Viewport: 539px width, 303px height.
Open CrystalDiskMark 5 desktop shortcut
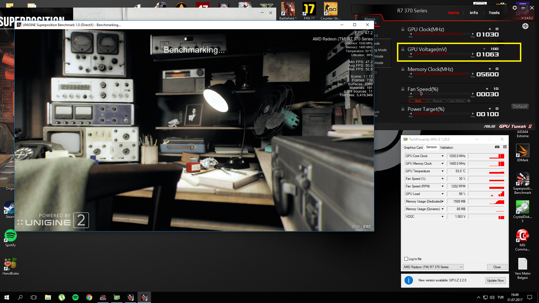pyautogui.click(x=522, y=212)
